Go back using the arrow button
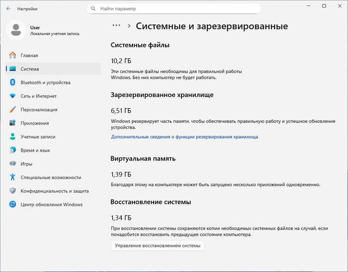This screenshot has width=348, height=272. click(x=8, y=8)
